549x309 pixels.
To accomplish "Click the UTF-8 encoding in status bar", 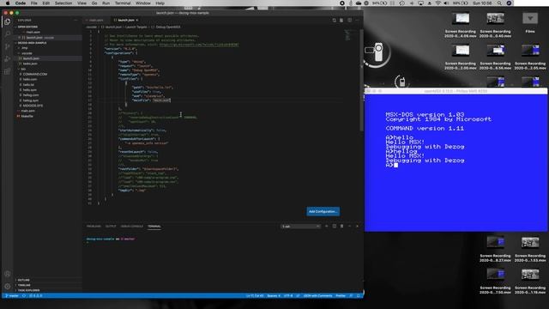I will [288, 295].
